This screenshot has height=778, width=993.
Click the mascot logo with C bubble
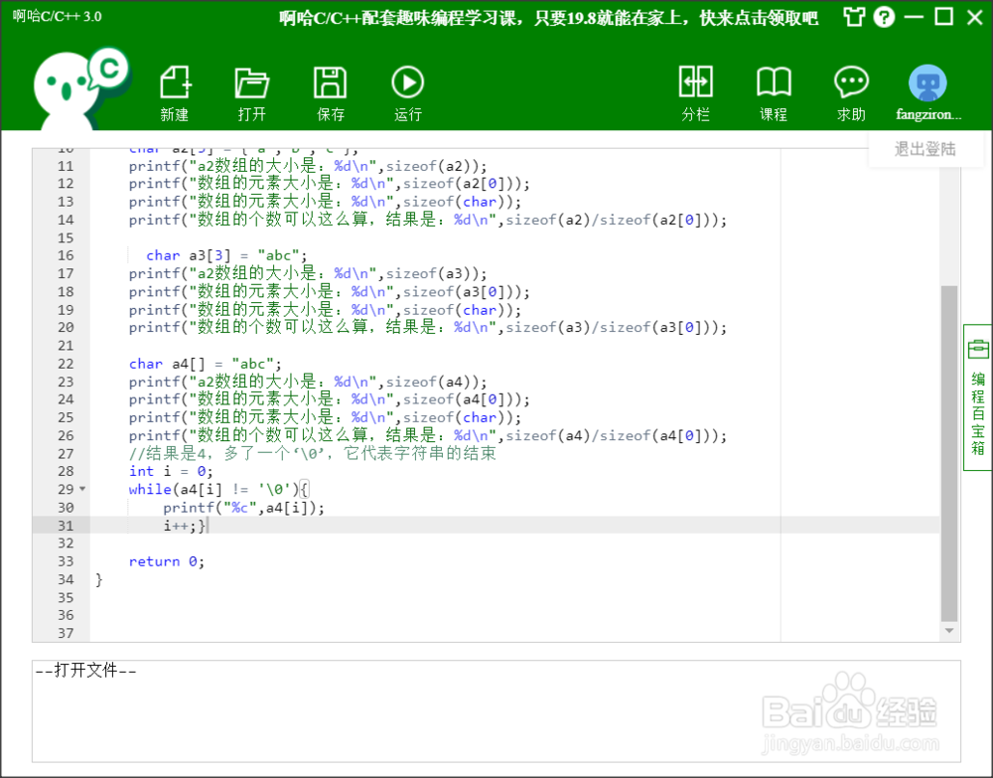(81, 87)
